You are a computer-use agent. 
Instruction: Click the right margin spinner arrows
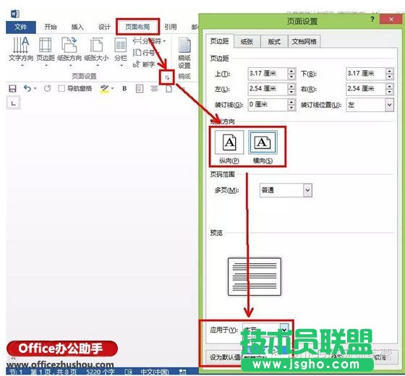[x=390, y=89]
